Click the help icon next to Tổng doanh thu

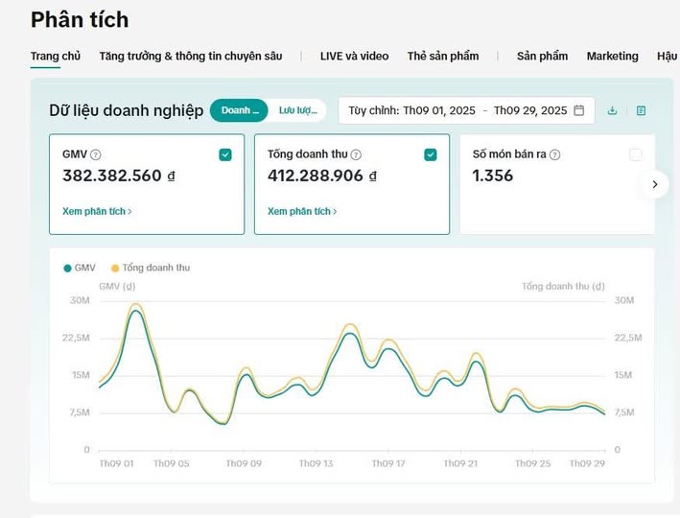tap(356, 154)
